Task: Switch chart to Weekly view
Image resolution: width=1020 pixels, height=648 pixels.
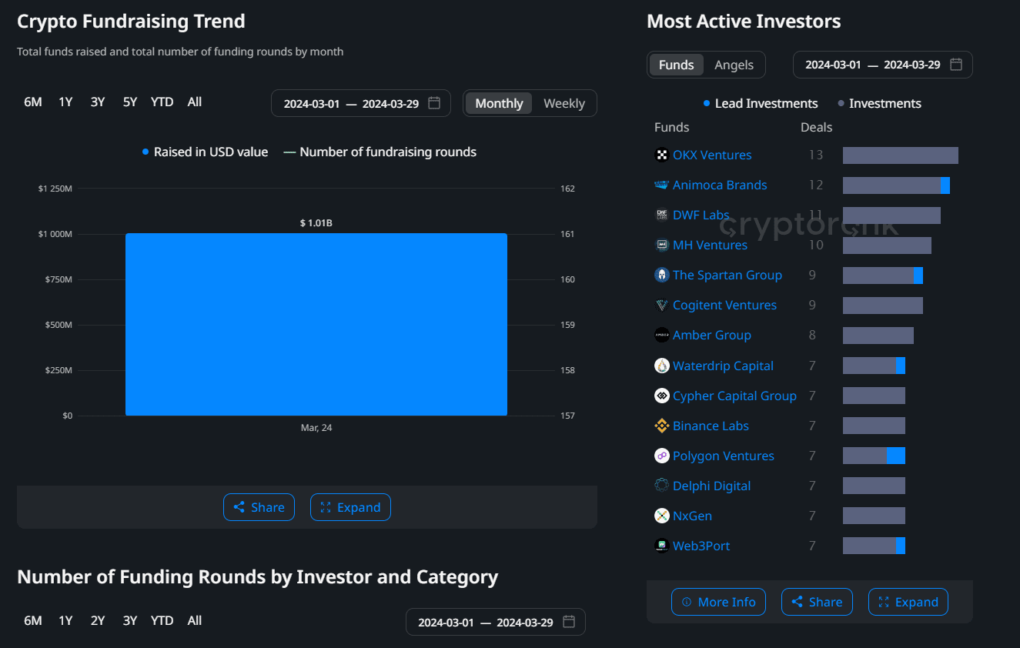Action: pos(564,103)
